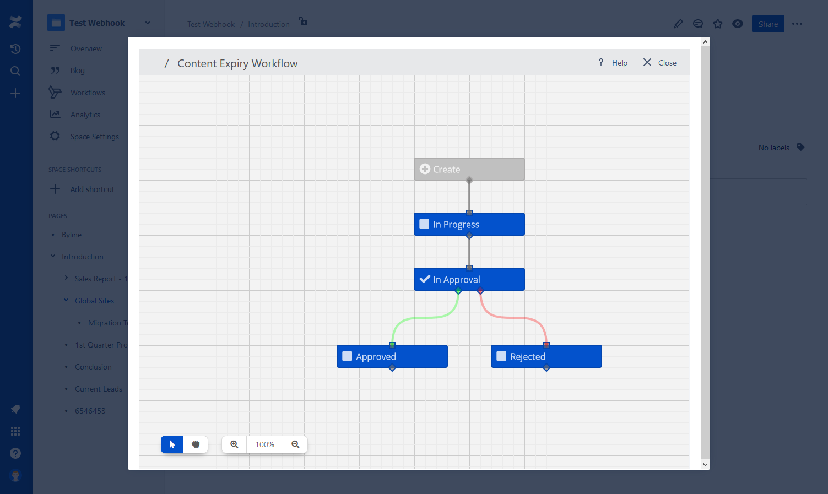Image resolution: width=828 pixels, height=494 pixels.
Task: Open the app switcher grid icon
Action: tap(15, 431)
